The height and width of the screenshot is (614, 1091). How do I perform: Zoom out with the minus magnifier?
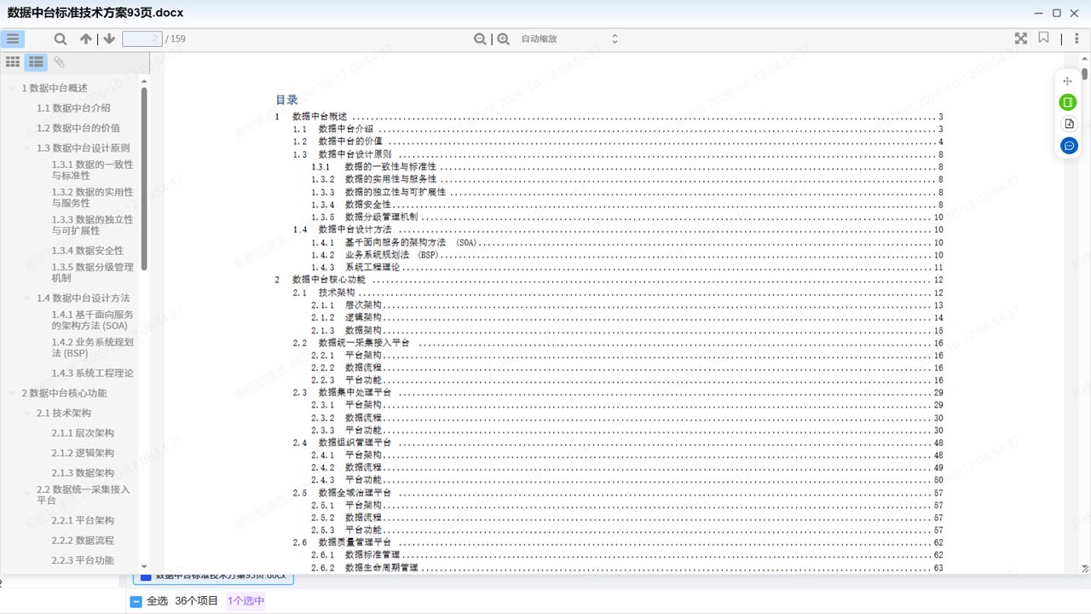(x=481, y=38)
